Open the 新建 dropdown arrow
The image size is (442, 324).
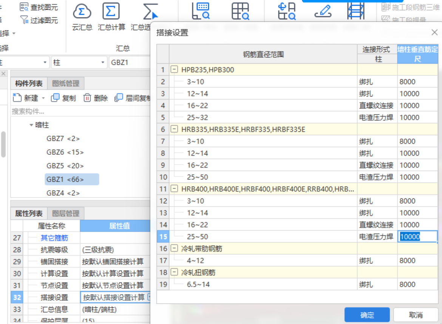point(43,98)
